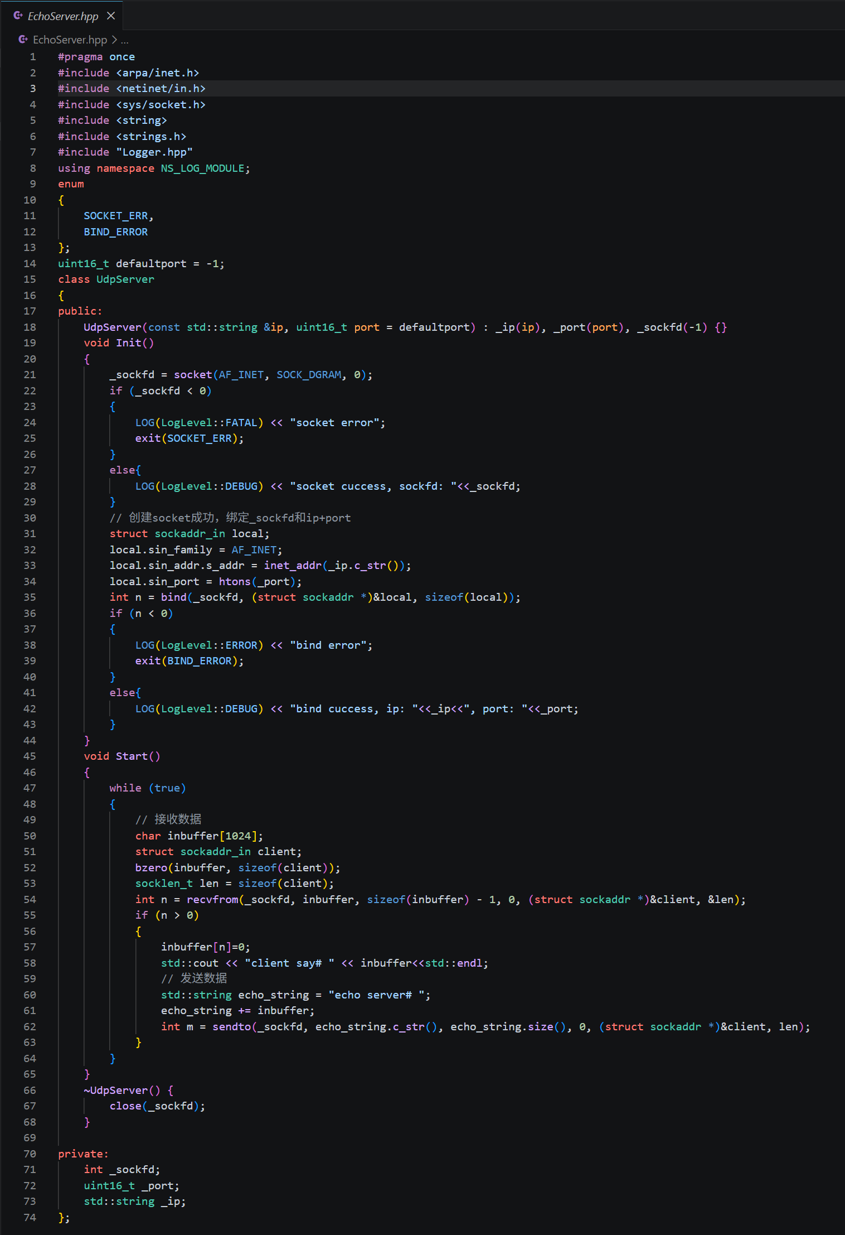
Task: Click 'inbuffer[n]=0;' on line 57
Action: tap(206, 947)
